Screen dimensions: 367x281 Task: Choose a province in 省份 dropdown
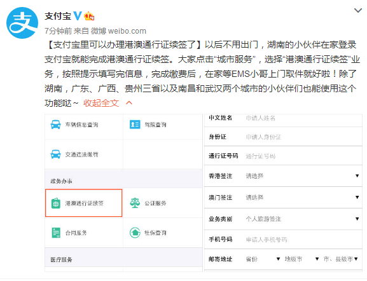(263, 259)
